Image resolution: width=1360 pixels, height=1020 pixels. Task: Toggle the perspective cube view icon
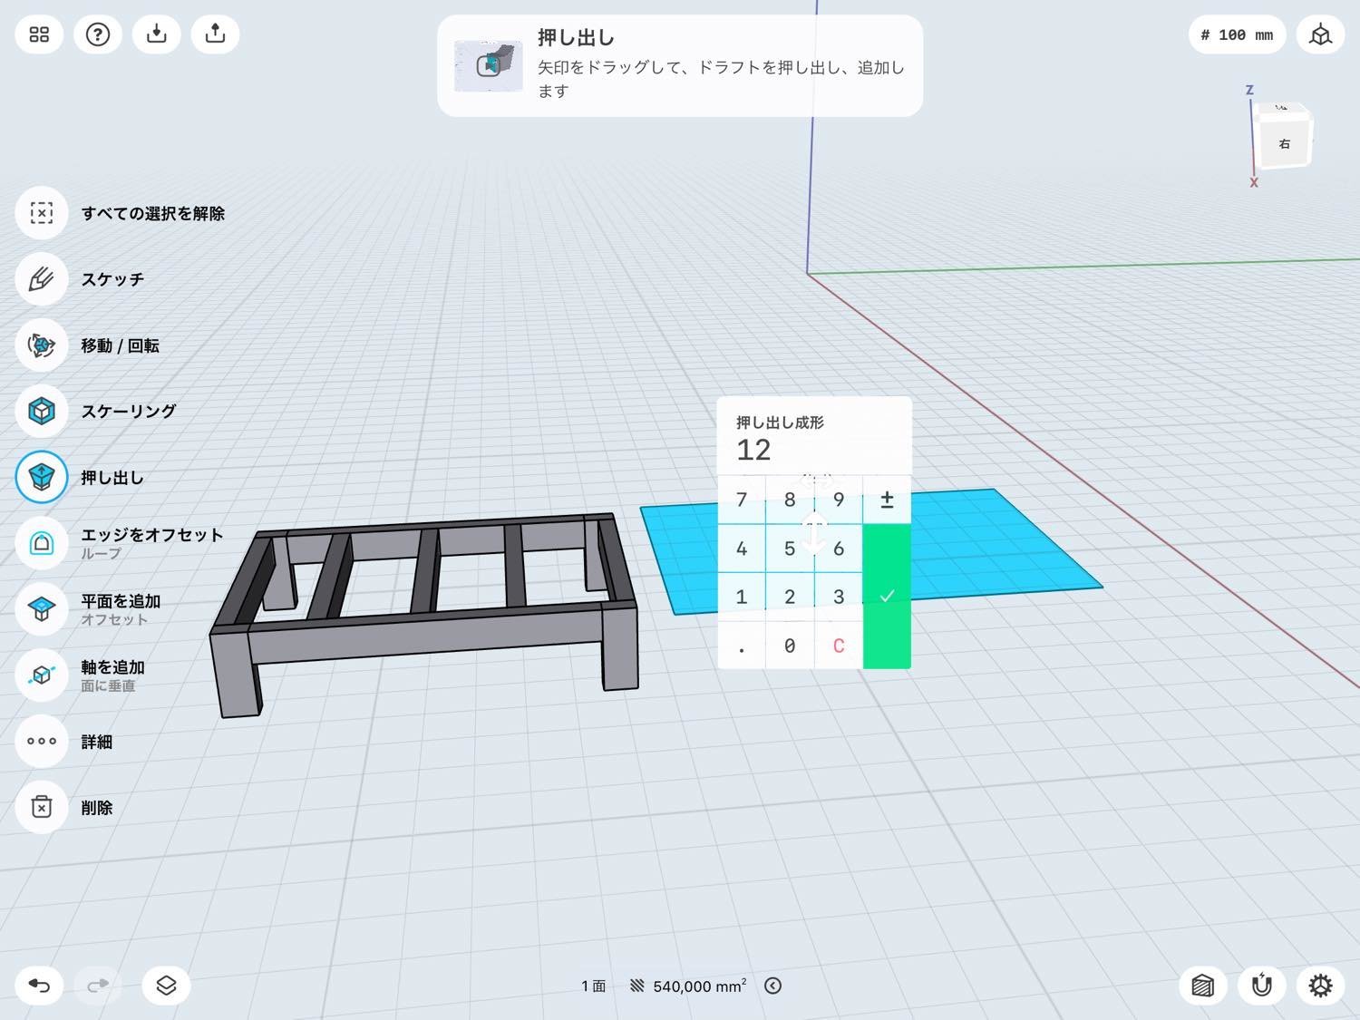point(1320,35)
